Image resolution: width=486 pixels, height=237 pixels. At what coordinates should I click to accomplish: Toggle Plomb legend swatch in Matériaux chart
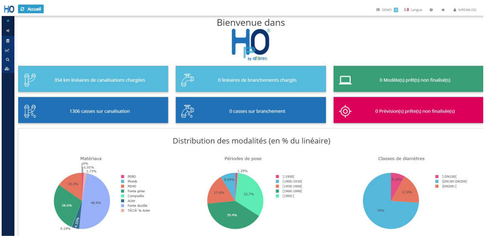tap(123, 181)
